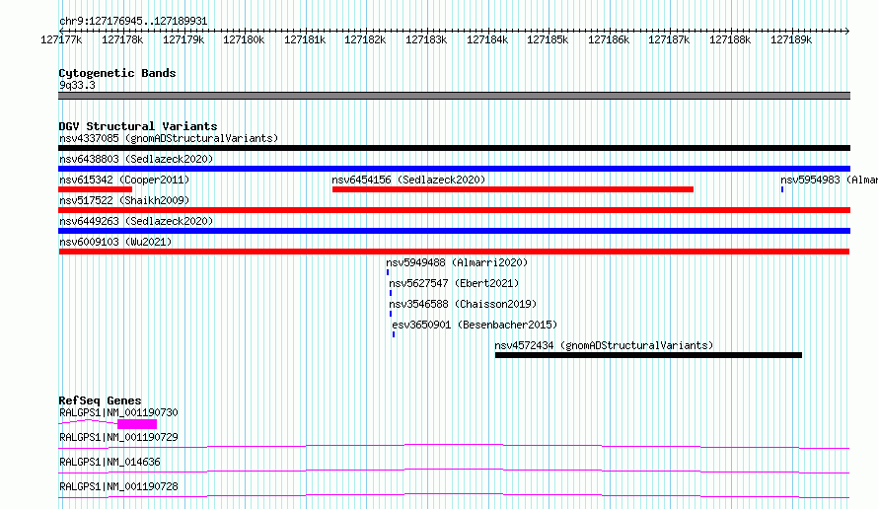Click the 127178k ruler tick label
Image resolution: width=878 pixels, height=509 pixels.
pos(122,39)
